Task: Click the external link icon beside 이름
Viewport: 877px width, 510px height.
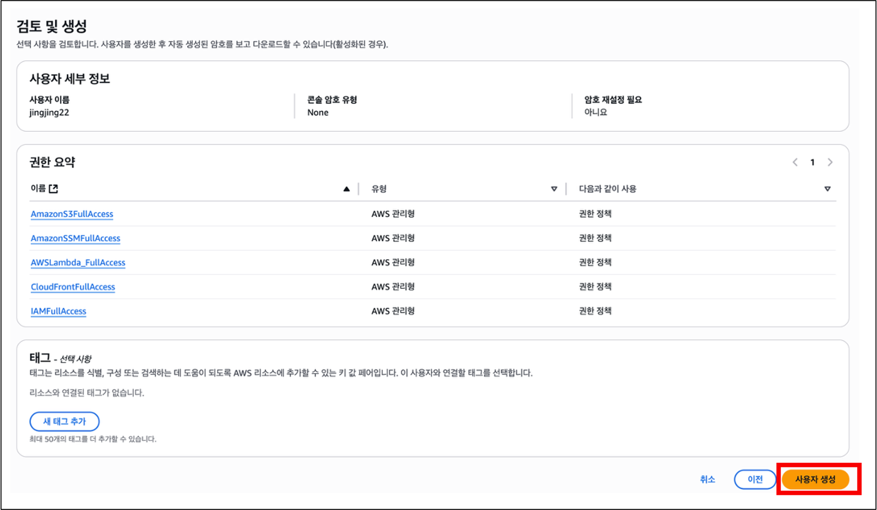Action: click(x=54, y=189)
